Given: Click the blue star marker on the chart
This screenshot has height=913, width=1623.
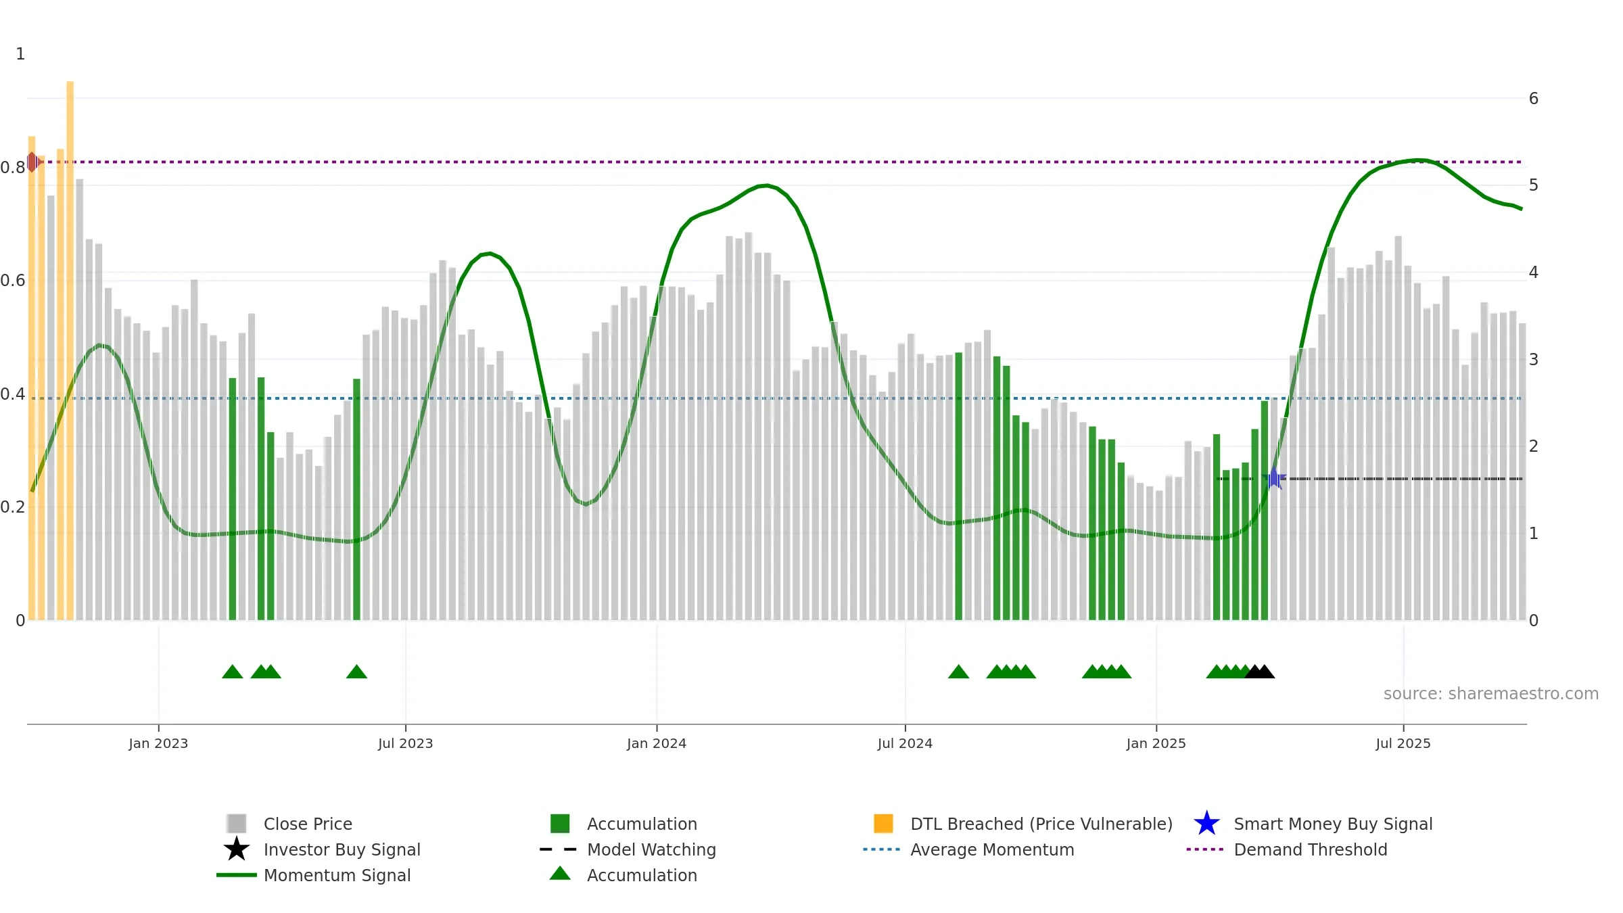Looking at the screenshot, I should [x=1274, y=478].
